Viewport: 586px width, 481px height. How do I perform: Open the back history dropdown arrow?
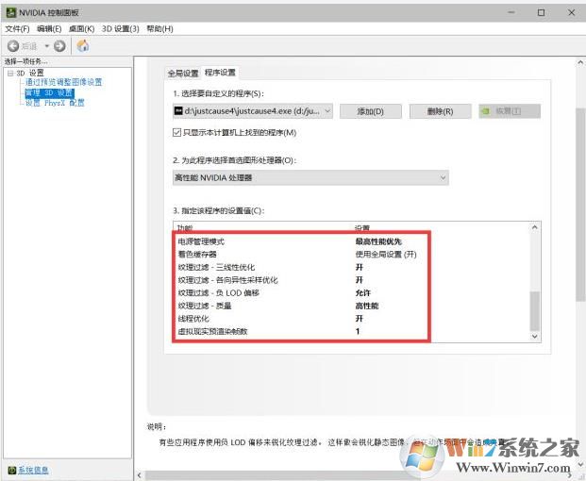47,46
